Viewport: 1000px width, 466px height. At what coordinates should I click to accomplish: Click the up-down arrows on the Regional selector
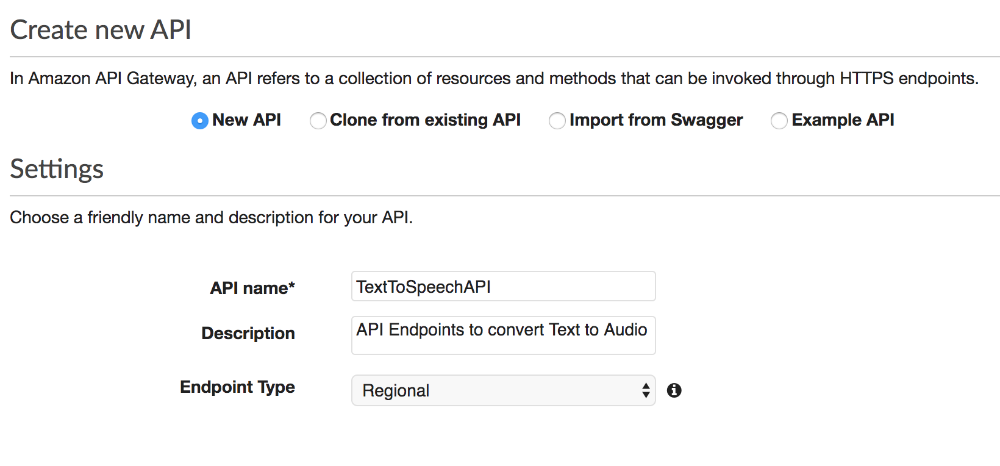pos(646,390)
